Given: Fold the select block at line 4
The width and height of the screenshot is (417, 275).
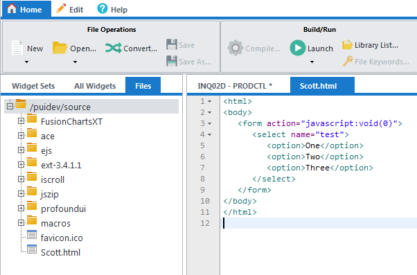Looking at the screenshot, I should [210, 135].
